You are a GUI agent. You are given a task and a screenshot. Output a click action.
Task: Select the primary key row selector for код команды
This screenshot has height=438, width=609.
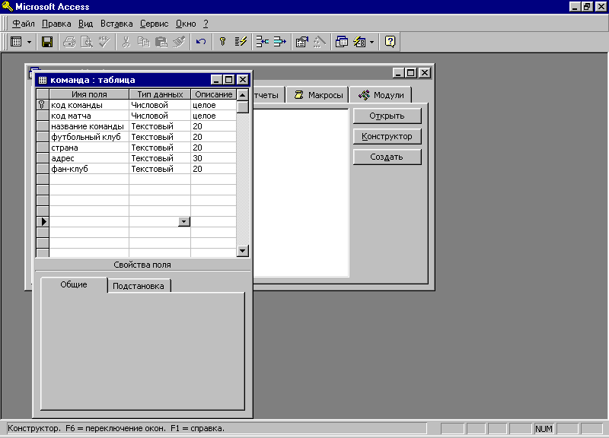43,105
